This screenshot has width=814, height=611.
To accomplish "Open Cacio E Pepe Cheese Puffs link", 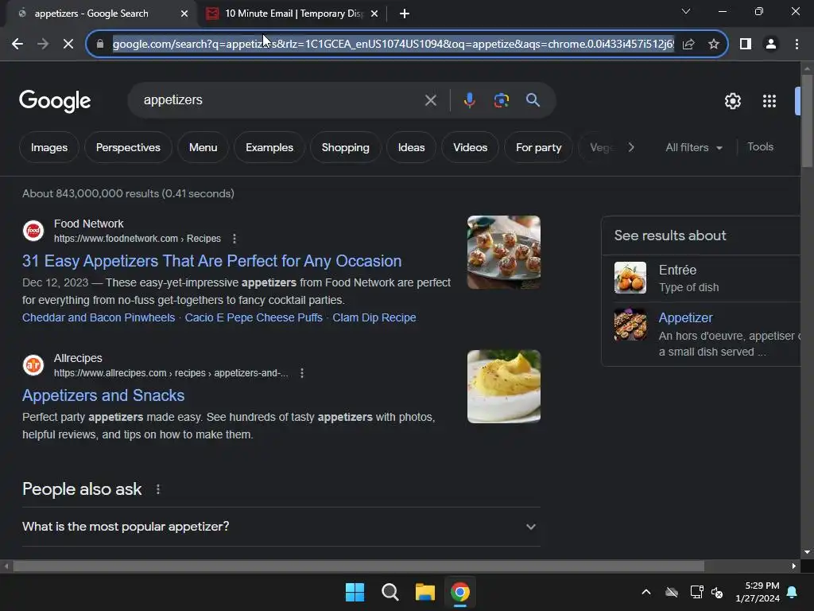I will 254,317.
